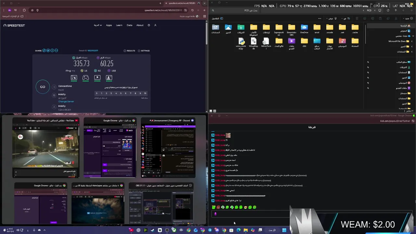416x234 pixels.
Task: Copy the Speedtest result share link icon
Action: point(44,50)
